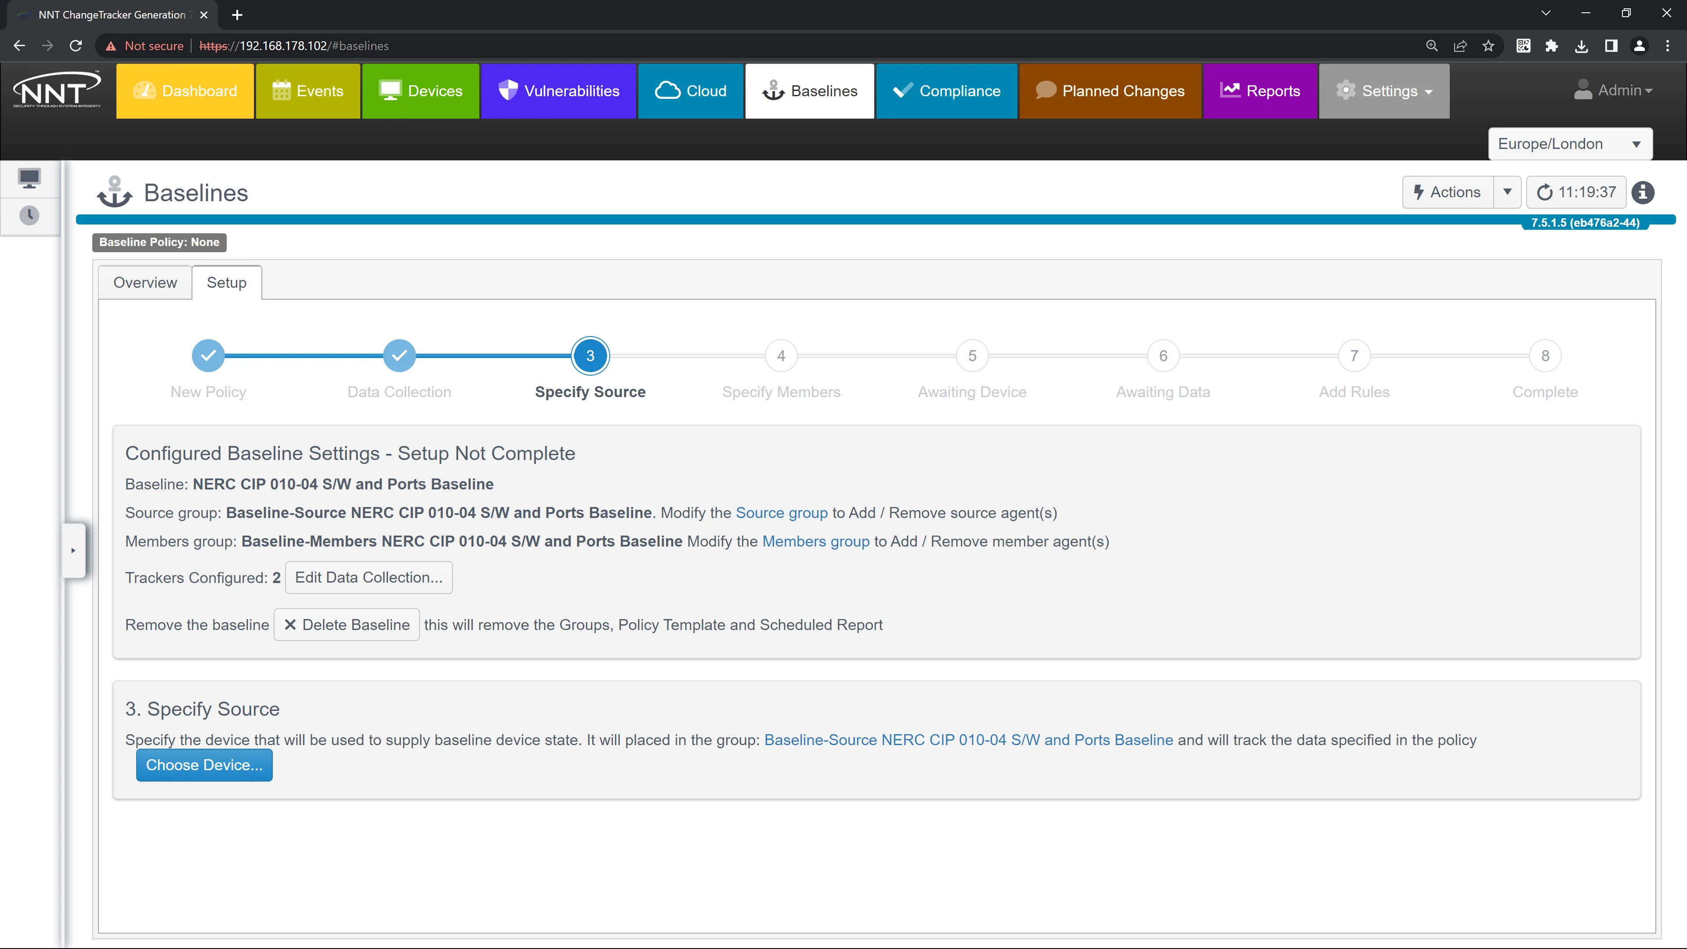Open Baseline-Source NERC CIP group link

coord(969,740)
